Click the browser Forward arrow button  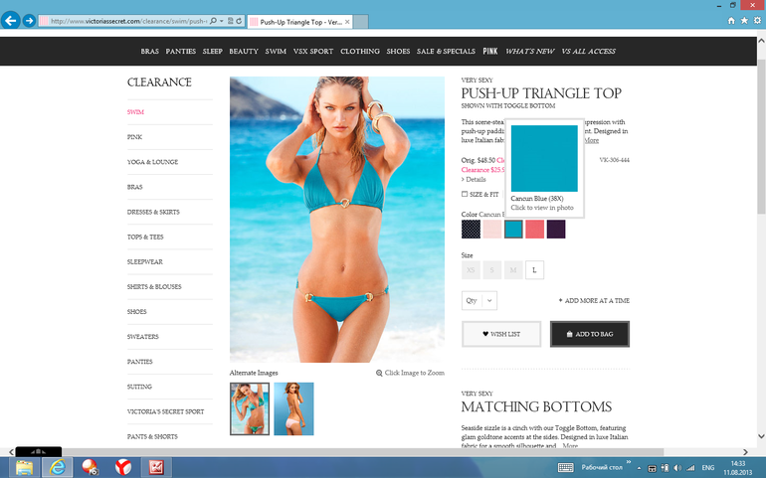29,21
